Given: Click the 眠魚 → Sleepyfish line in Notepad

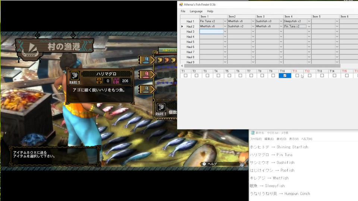Looking at the screenshot, I should [x=267, y=186].
